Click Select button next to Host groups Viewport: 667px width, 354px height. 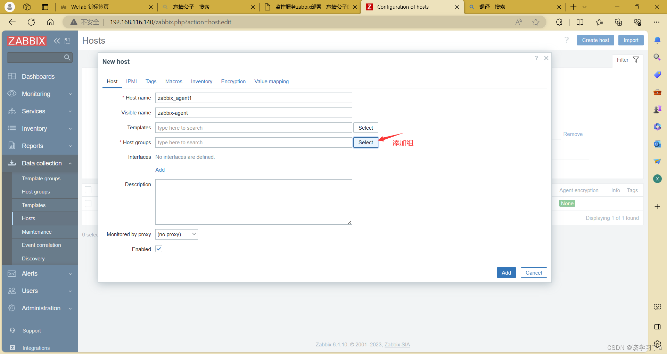[366, 143]
